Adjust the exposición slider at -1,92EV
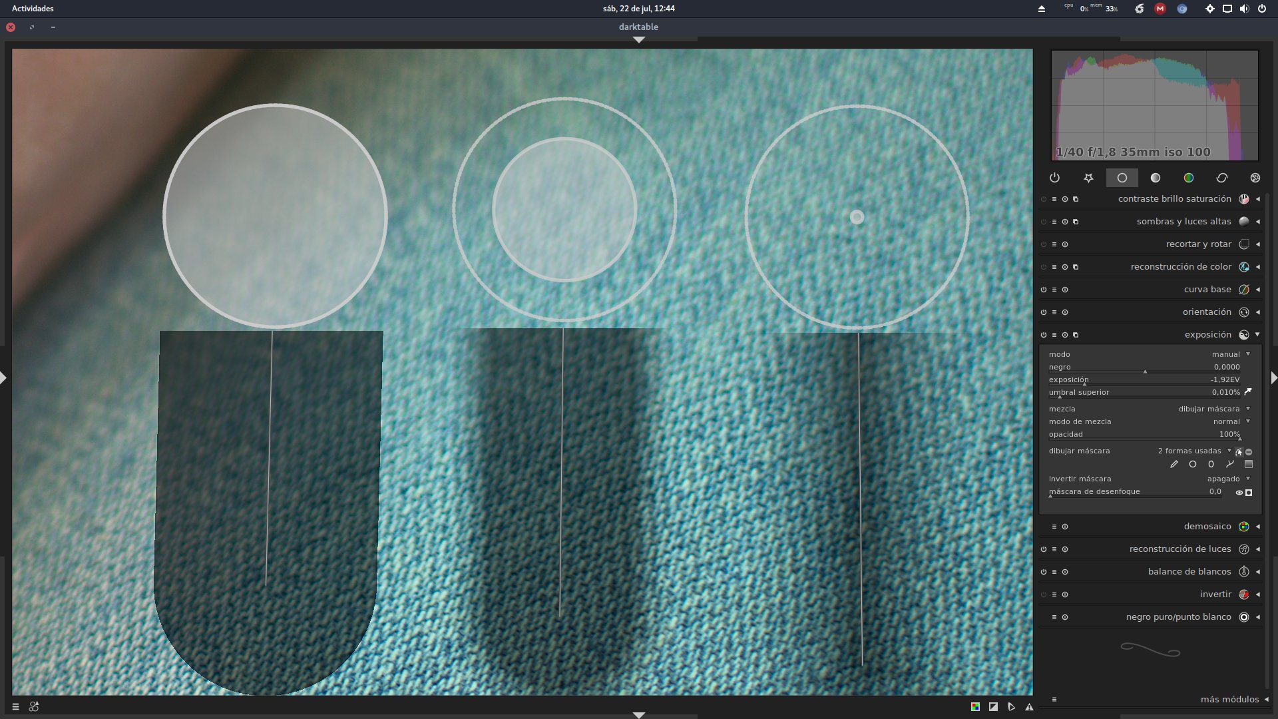The image size is (1278, 719). (x=1144, y=380)
